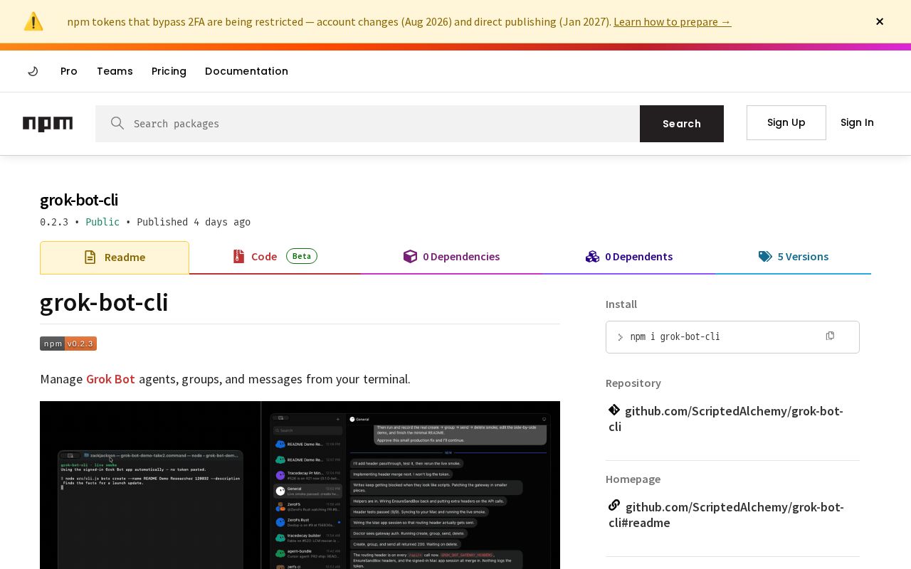The width and height of the screenshot is (911, 569).
Task: Dismiss the npm tokens warning banner
Action: click(x=880, y=21)
